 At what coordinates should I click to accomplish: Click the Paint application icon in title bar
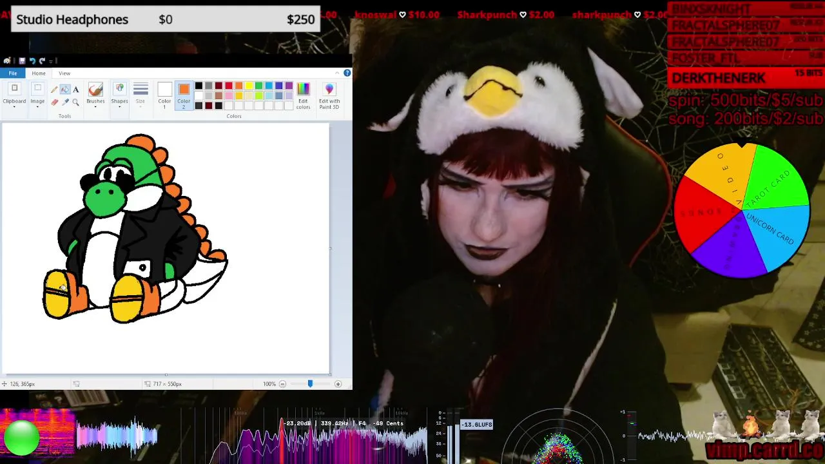coord(7,61)
